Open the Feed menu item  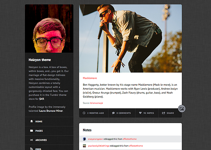point(38,149)
